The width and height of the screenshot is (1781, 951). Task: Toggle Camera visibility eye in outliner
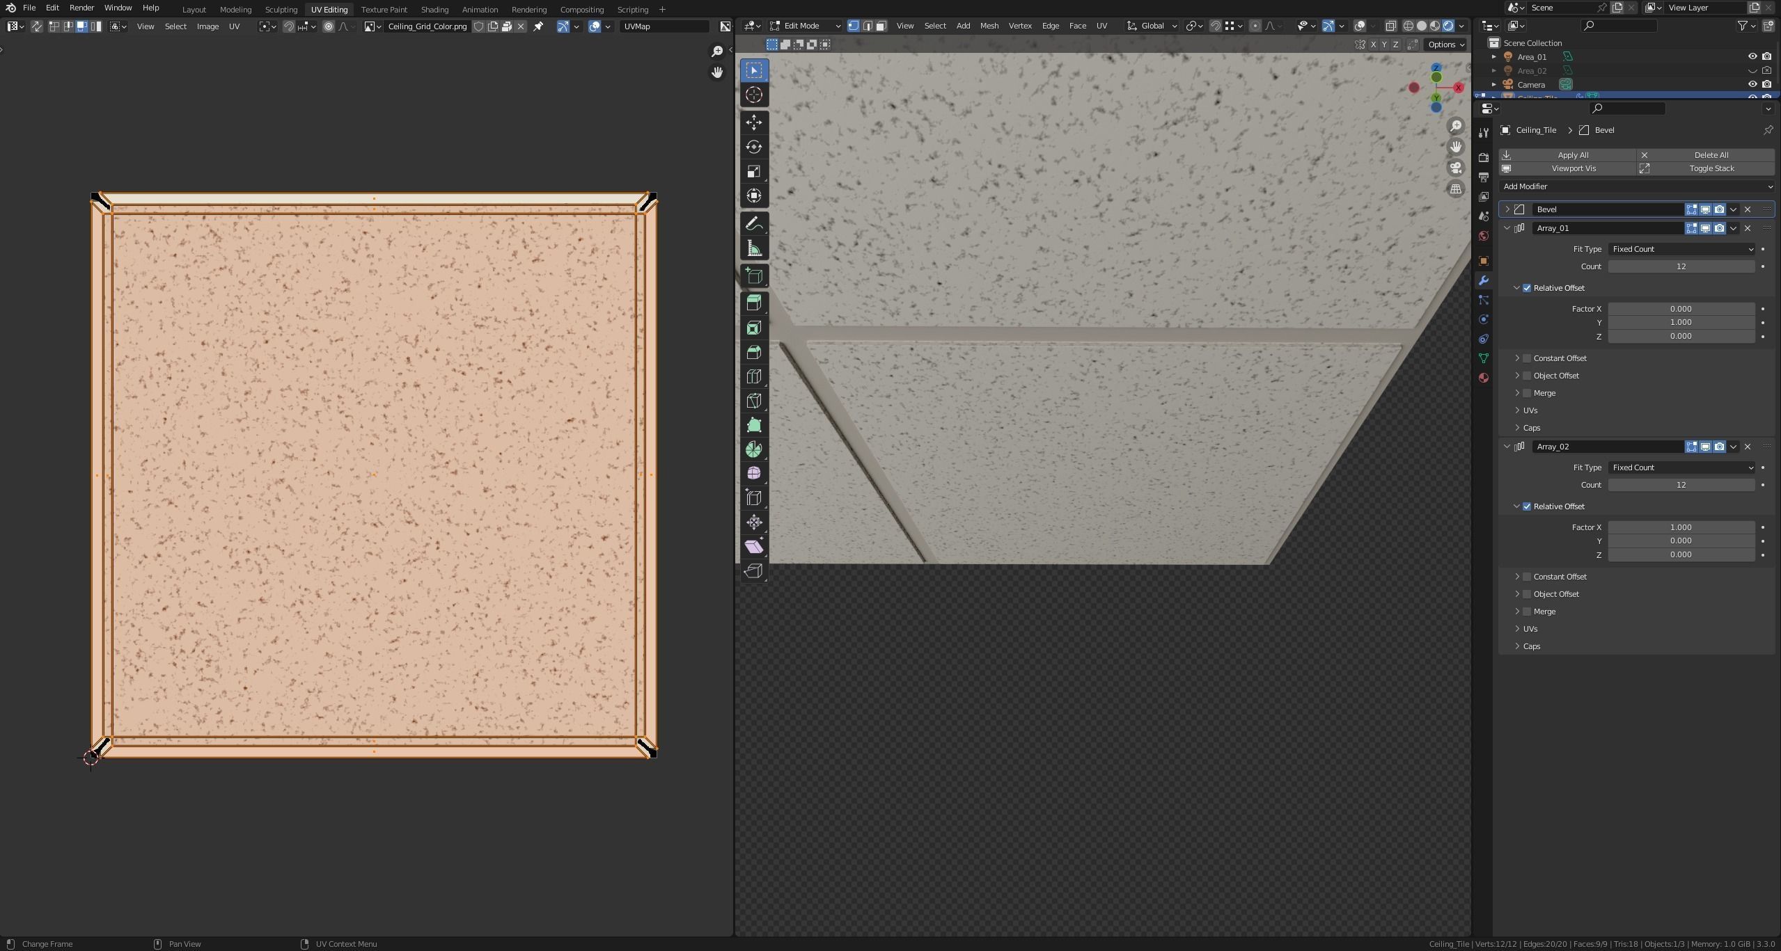[1752, 84]
